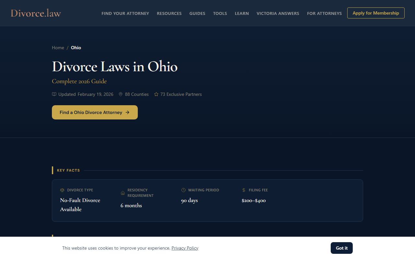Viewport: 415px width, 259px height.
Task: Click Apply for Membership button
Action: coord(376,13)
